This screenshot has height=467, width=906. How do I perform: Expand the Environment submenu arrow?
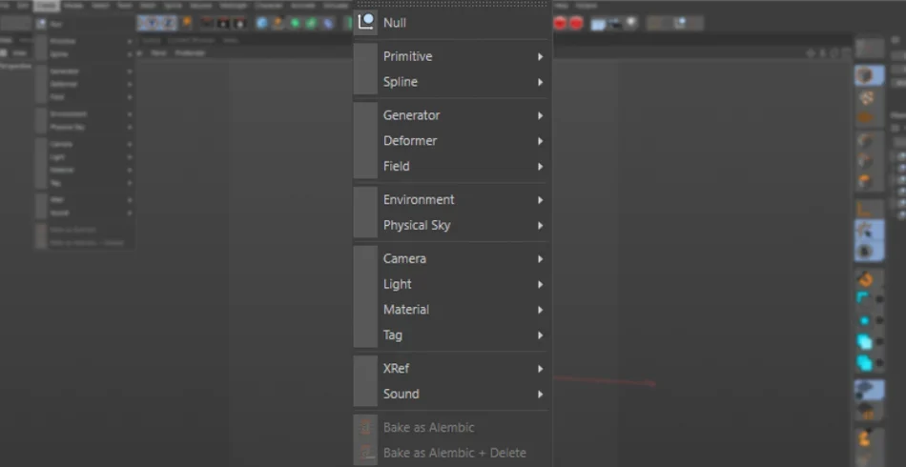(x=540, y=200)
